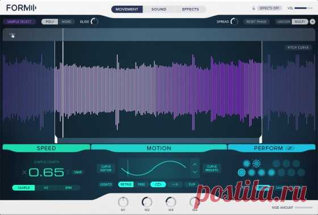The width and height of the screenshot is (318, 215).
Task: Toggle Snap for sample length
Action: point(78,172)
